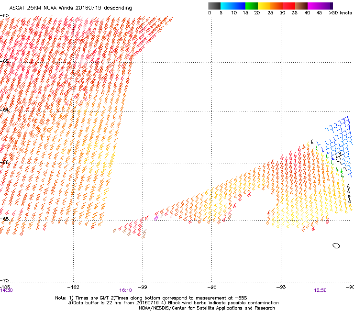
Task: Click the '-60' latitude axis label
Action: pyautogui.click(x=4, y=16)
